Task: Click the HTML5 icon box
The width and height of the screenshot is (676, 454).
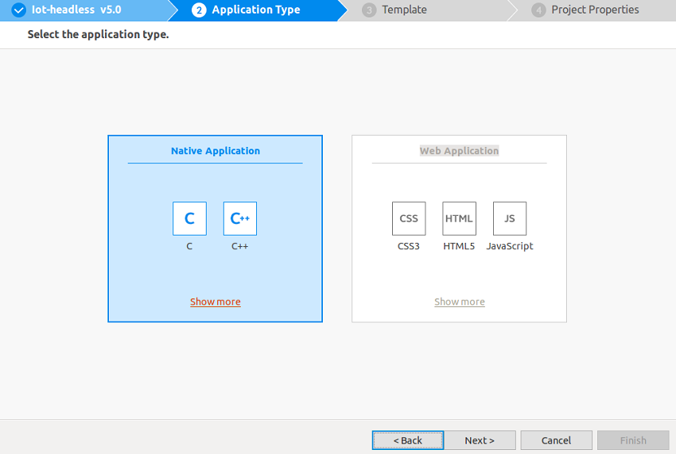Action: tap(459, 218)
